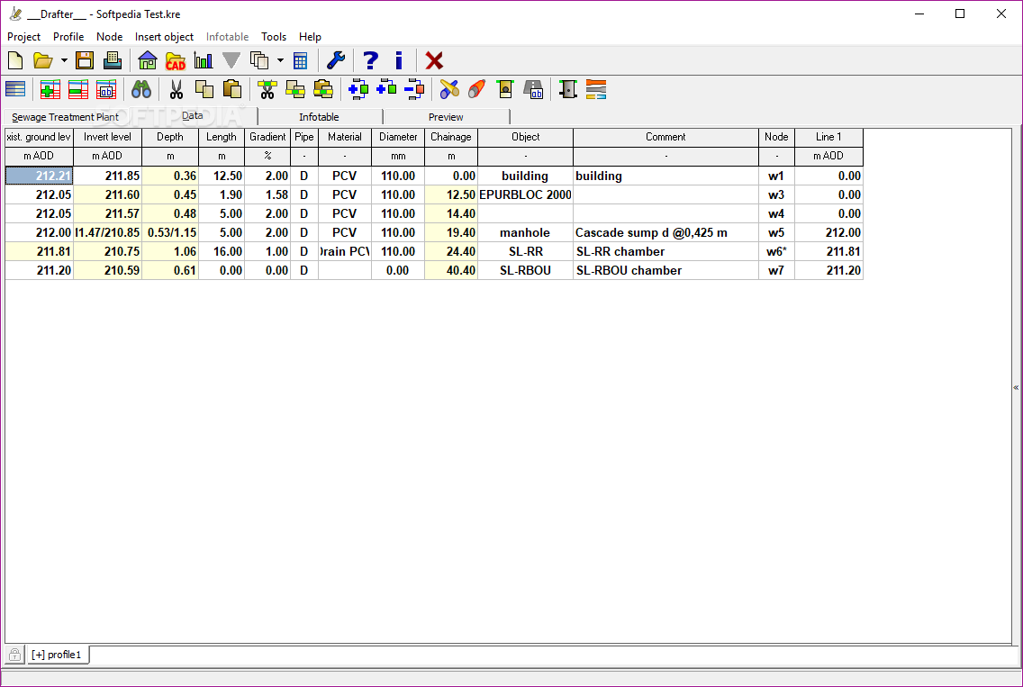
Task: Export to CAD folder icon
Action: click(176, 60)
